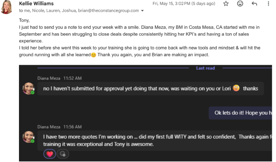Click the brian@theconstancegroup.com recipient

108,11
